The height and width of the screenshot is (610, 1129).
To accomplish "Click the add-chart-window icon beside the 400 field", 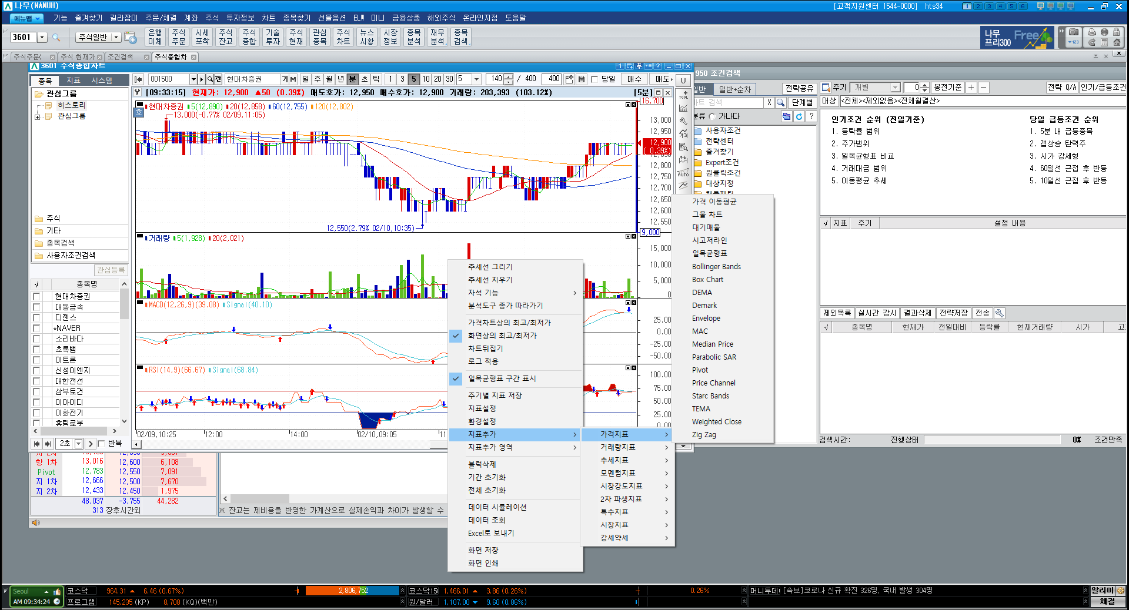I will pyautogui.click(x=569, y=79).
